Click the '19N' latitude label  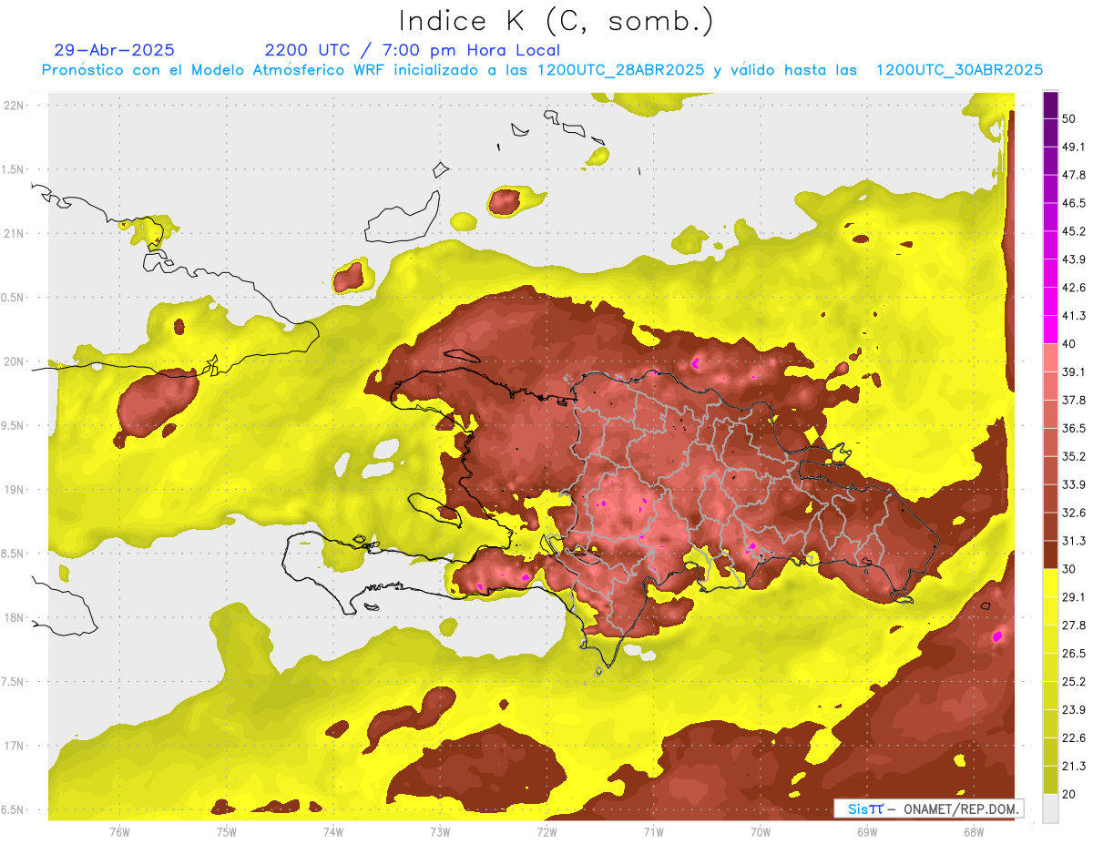(x=14, y=489)
